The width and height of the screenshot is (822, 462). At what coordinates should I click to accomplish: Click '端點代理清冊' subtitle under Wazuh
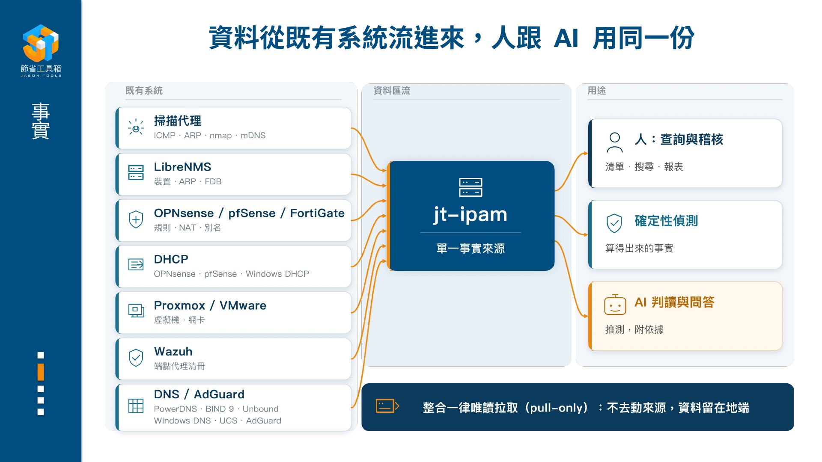click(179, 366)
